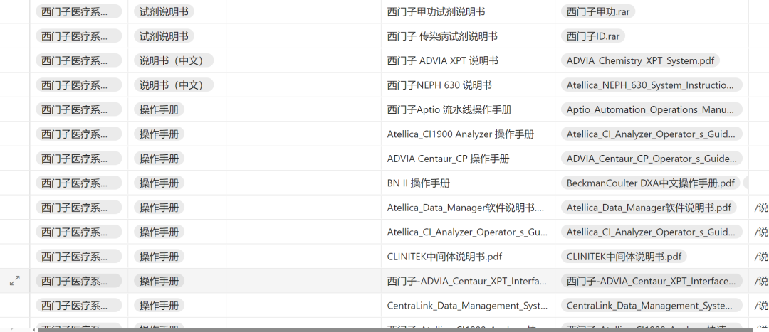The width and height of the screenshot is (769, 332).
Task: Select the title cell CentraLink_Data_Management_Syst...
Action: pyautogui.click(x=467, y=306)
